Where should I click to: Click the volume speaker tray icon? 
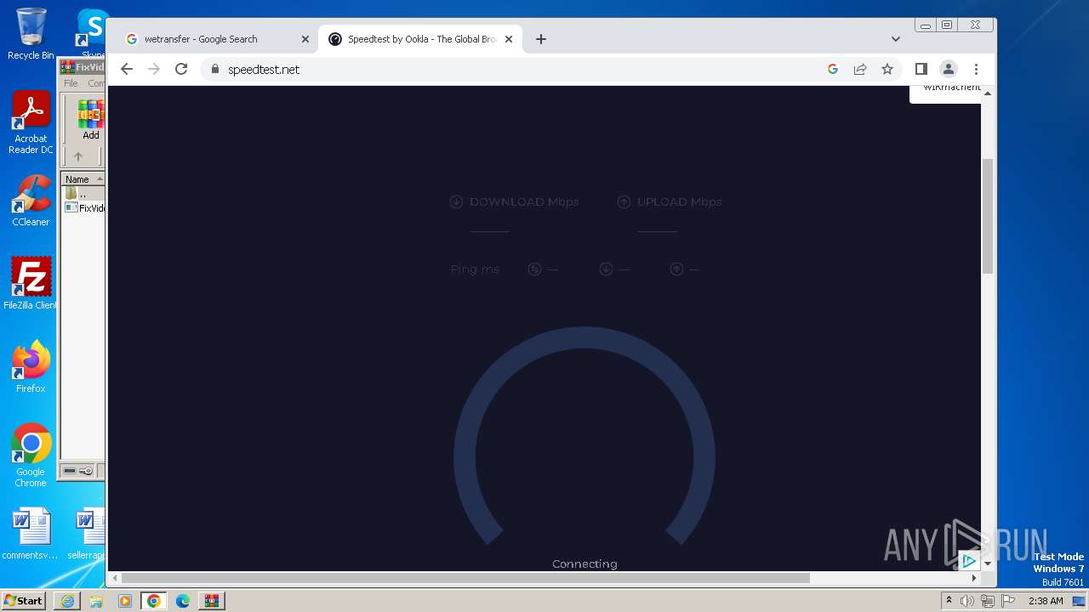coord(967,601)
